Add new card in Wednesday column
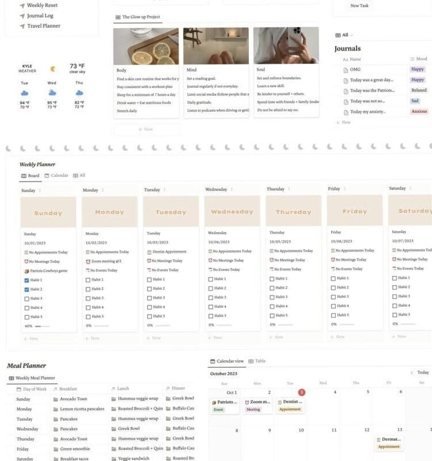The width and height of the screenshot is (432, 461). coord(214,338)
